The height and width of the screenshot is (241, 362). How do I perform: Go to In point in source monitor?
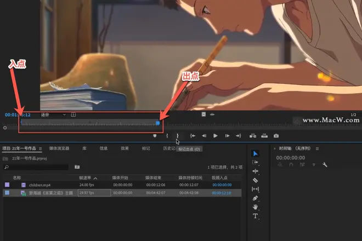tap(193, 136)
